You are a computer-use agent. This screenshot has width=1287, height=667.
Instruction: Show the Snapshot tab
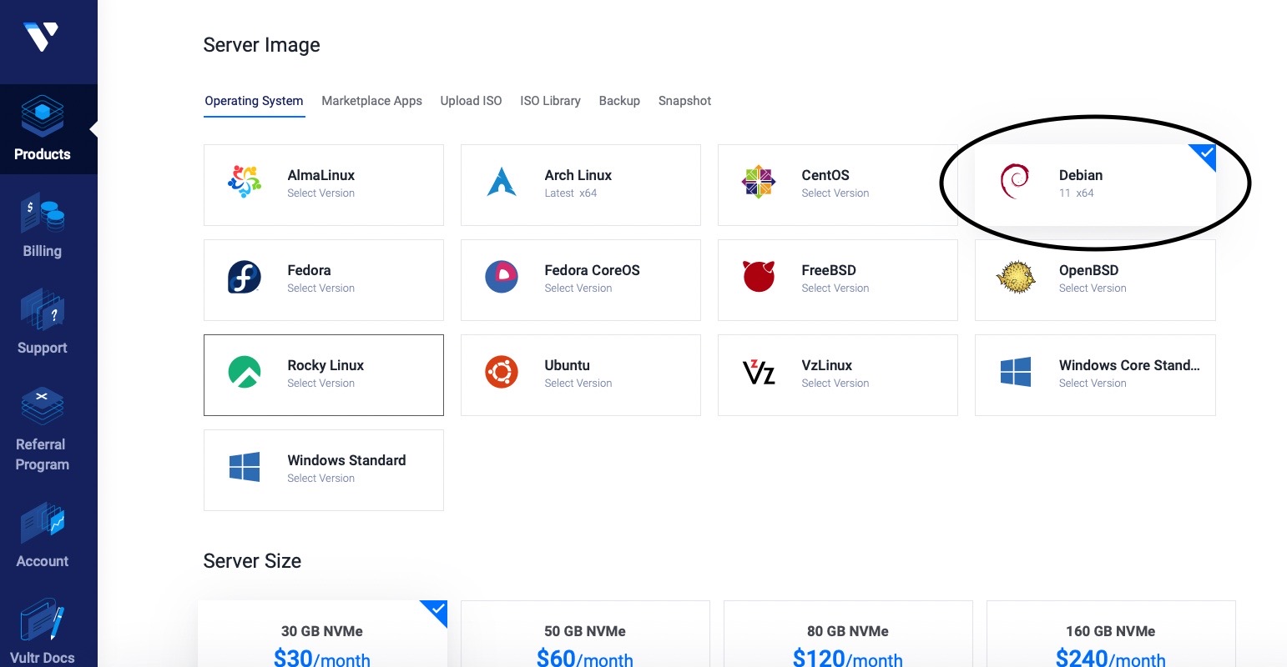coord(684,101)
